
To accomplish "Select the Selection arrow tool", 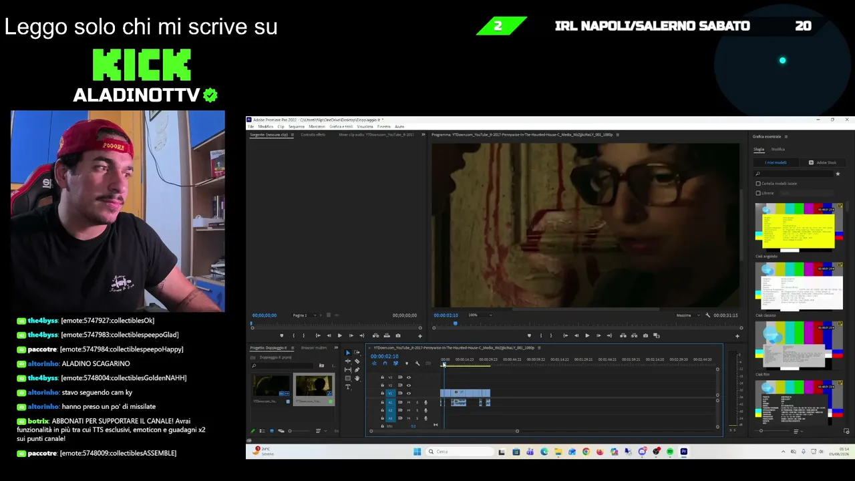I will [x=347, y=353].
